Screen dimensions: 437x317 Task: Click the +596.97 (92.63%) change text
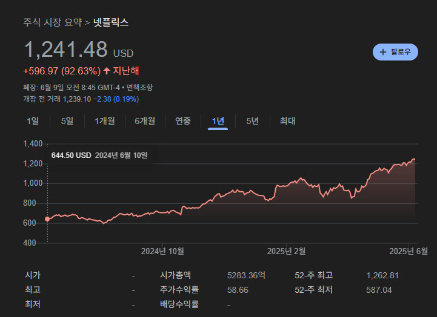[x=62, y=71]
